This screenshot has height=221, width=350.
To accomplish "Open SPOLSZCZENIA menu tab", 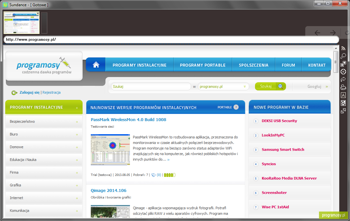I will [x=254, y=65].
